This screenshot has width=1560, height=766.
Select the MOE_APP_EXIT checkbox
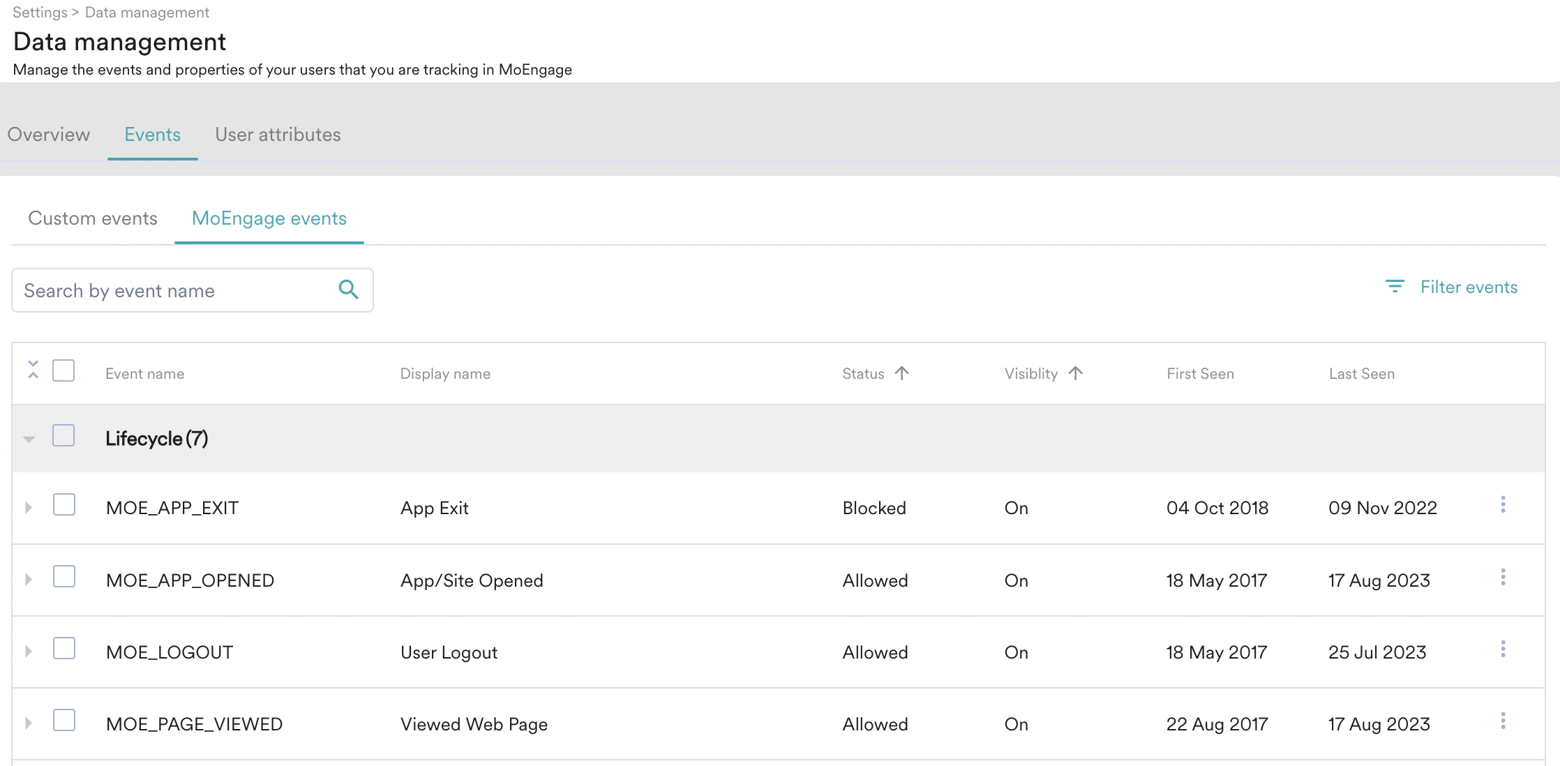point(64,504)
